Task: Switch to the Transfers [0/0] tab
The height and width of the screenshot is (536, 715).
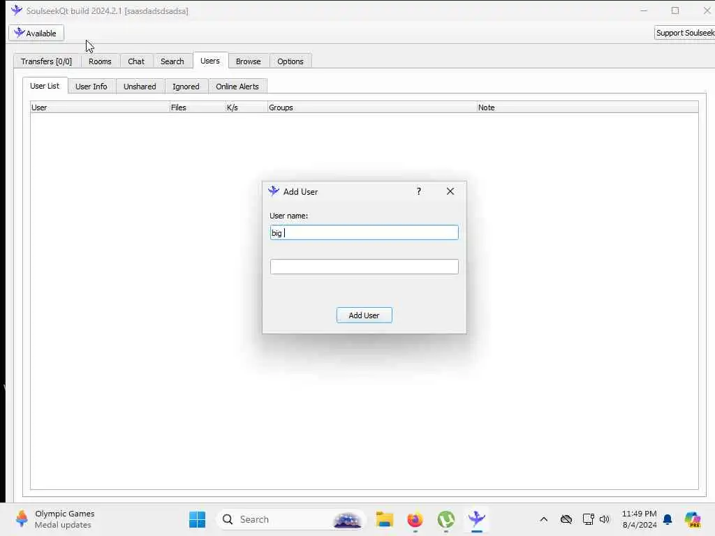Action: coord(46,61)
